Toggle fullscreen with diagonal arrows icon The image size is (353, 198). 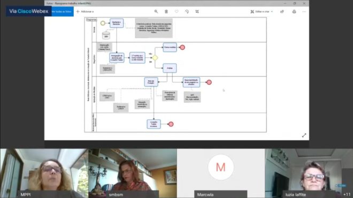tap(304, 136)
